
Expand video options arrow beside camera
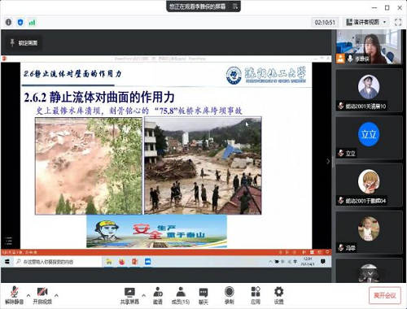(x=56, y=295)
